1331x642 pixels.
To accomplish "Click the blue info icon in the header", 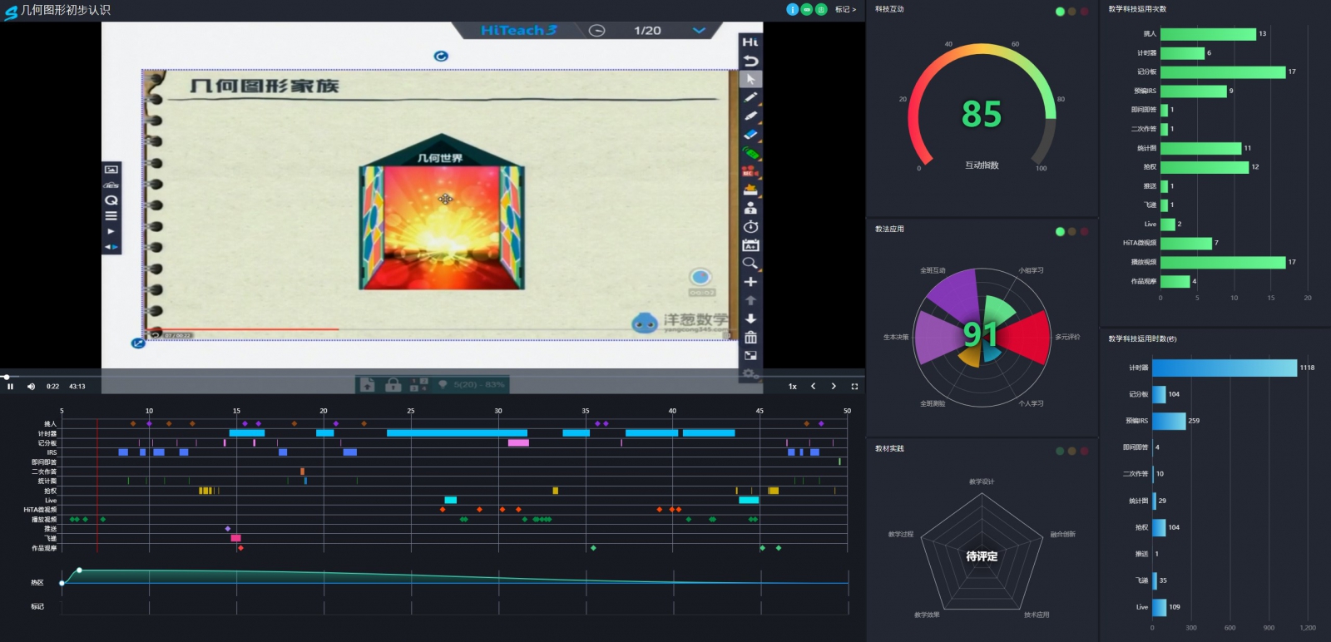I will [792, 9].
